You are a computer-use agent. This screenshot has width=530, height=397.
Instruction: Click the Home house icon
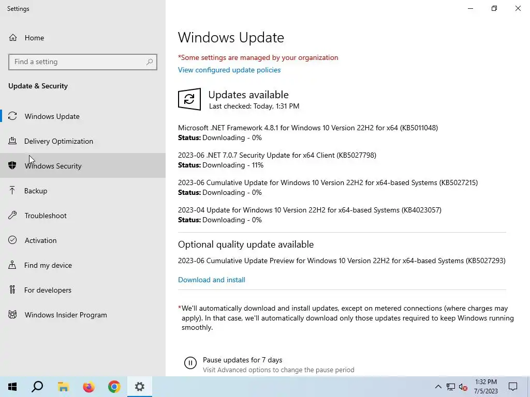pyautogui.click(x=13, y=38)
